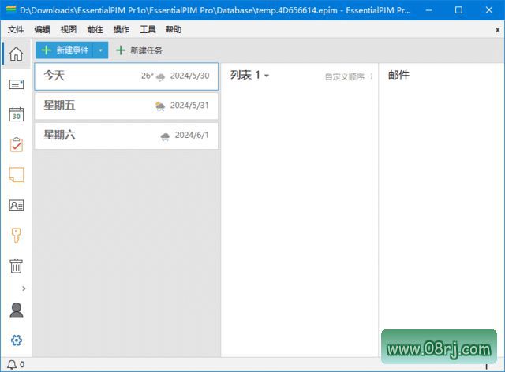505x372 pixels.
Task: Minimize the EssentialPIM window
Action: click(x=428, y=10)
